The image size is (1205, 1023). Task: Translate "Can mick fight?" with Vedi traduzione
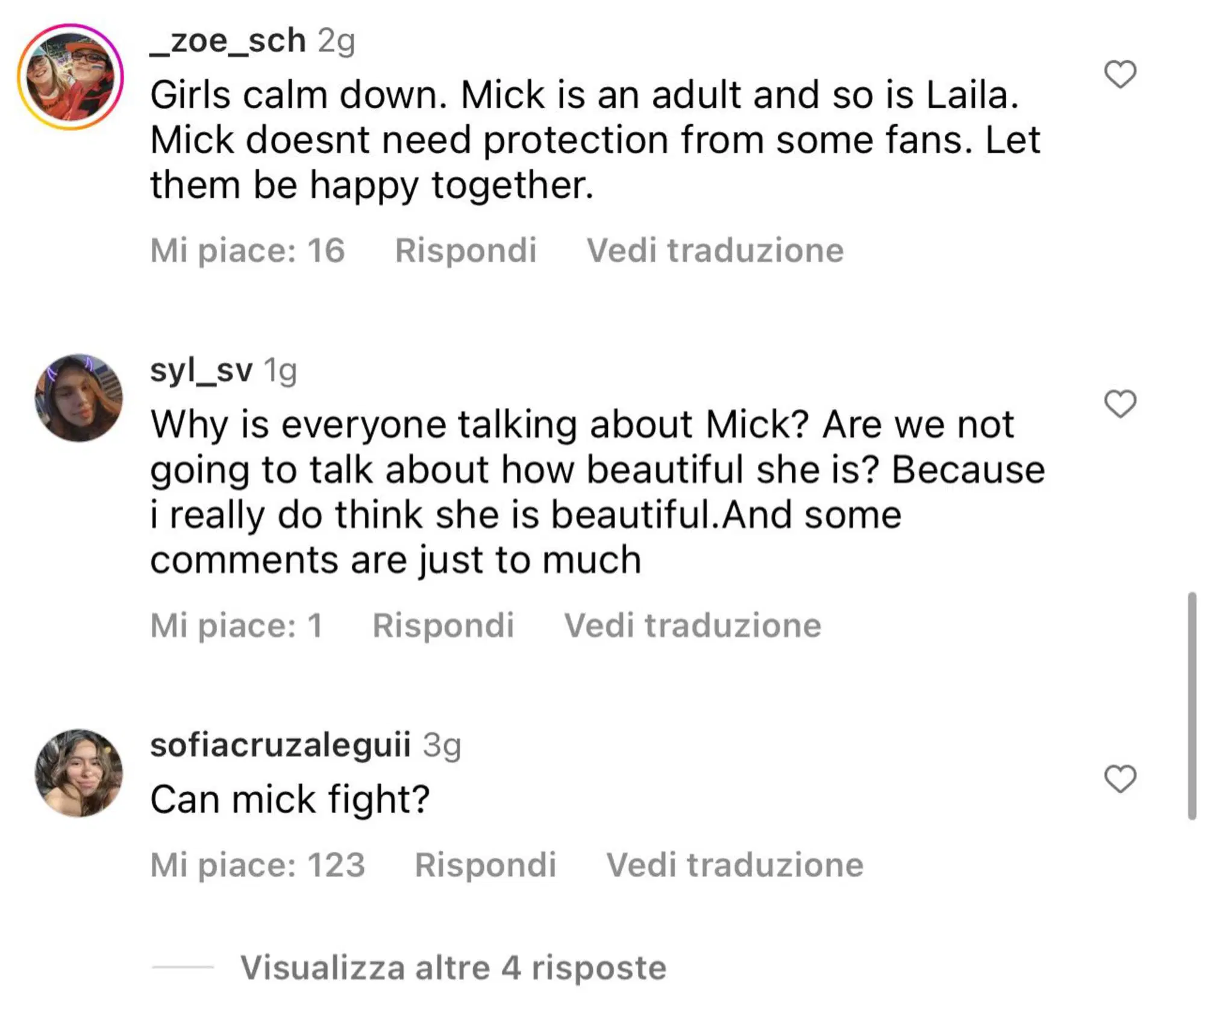(x=734, y=865)
